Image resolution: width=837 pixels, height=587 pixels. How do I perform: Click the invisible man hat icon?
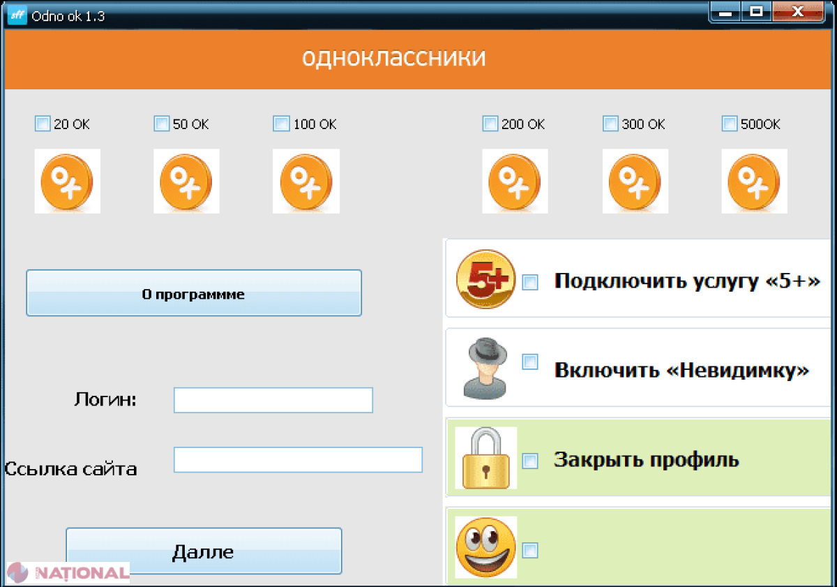486,368
